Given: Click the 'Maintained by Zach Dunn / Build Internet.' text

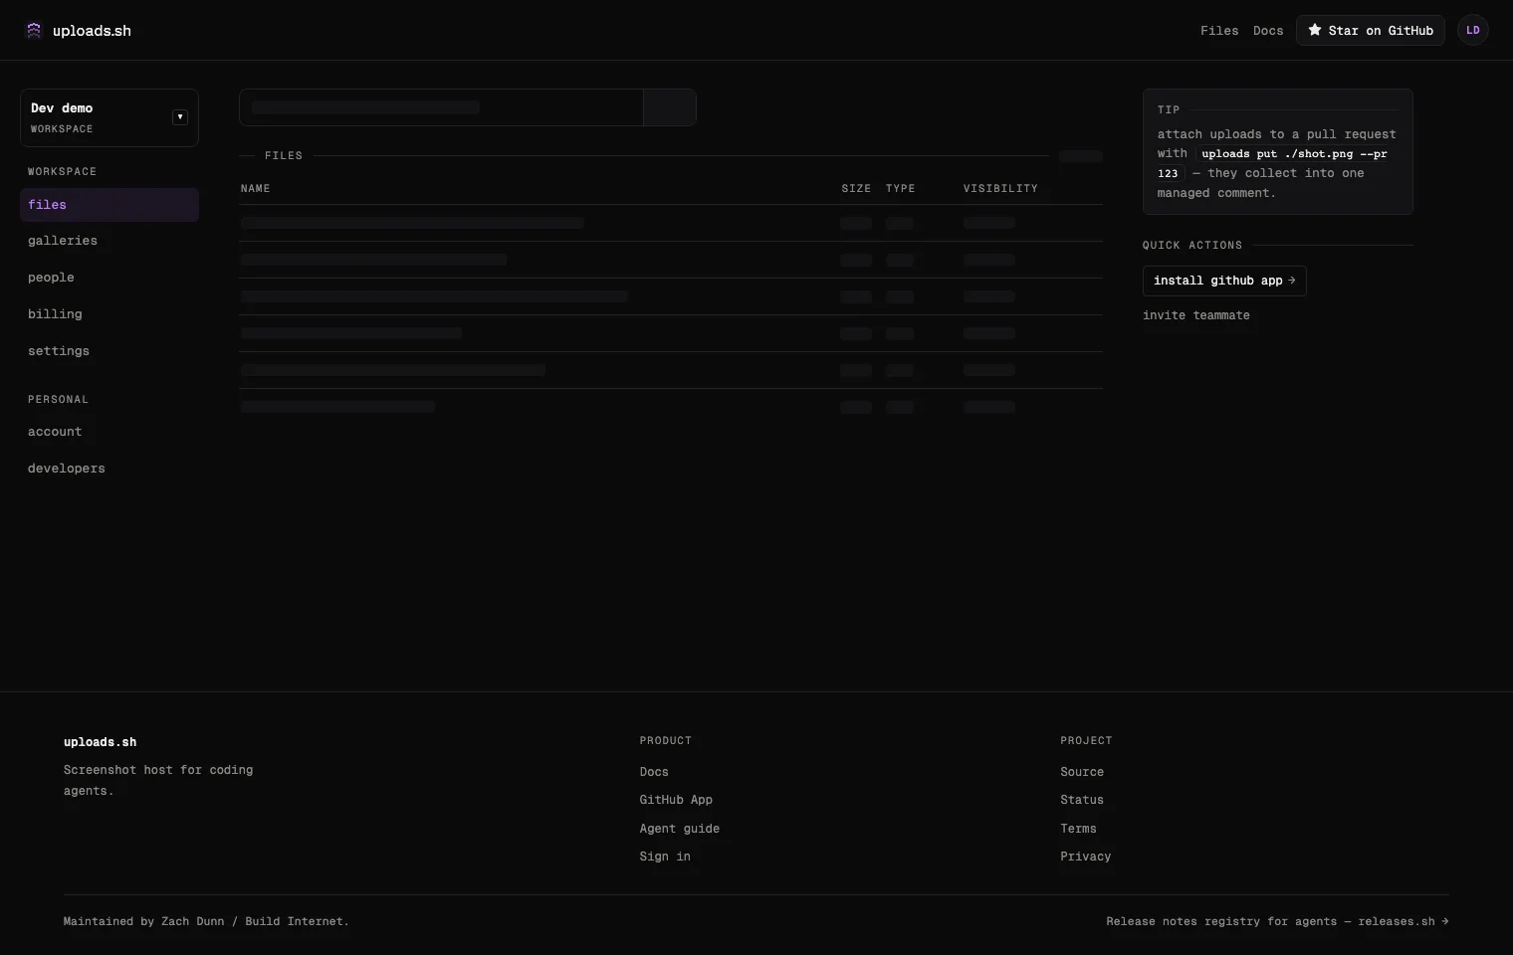Looking at the screenshot, I should 206,921.
